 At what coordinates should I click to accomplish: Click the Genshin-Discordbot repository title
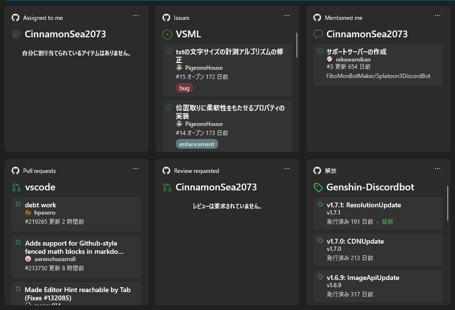370,187
